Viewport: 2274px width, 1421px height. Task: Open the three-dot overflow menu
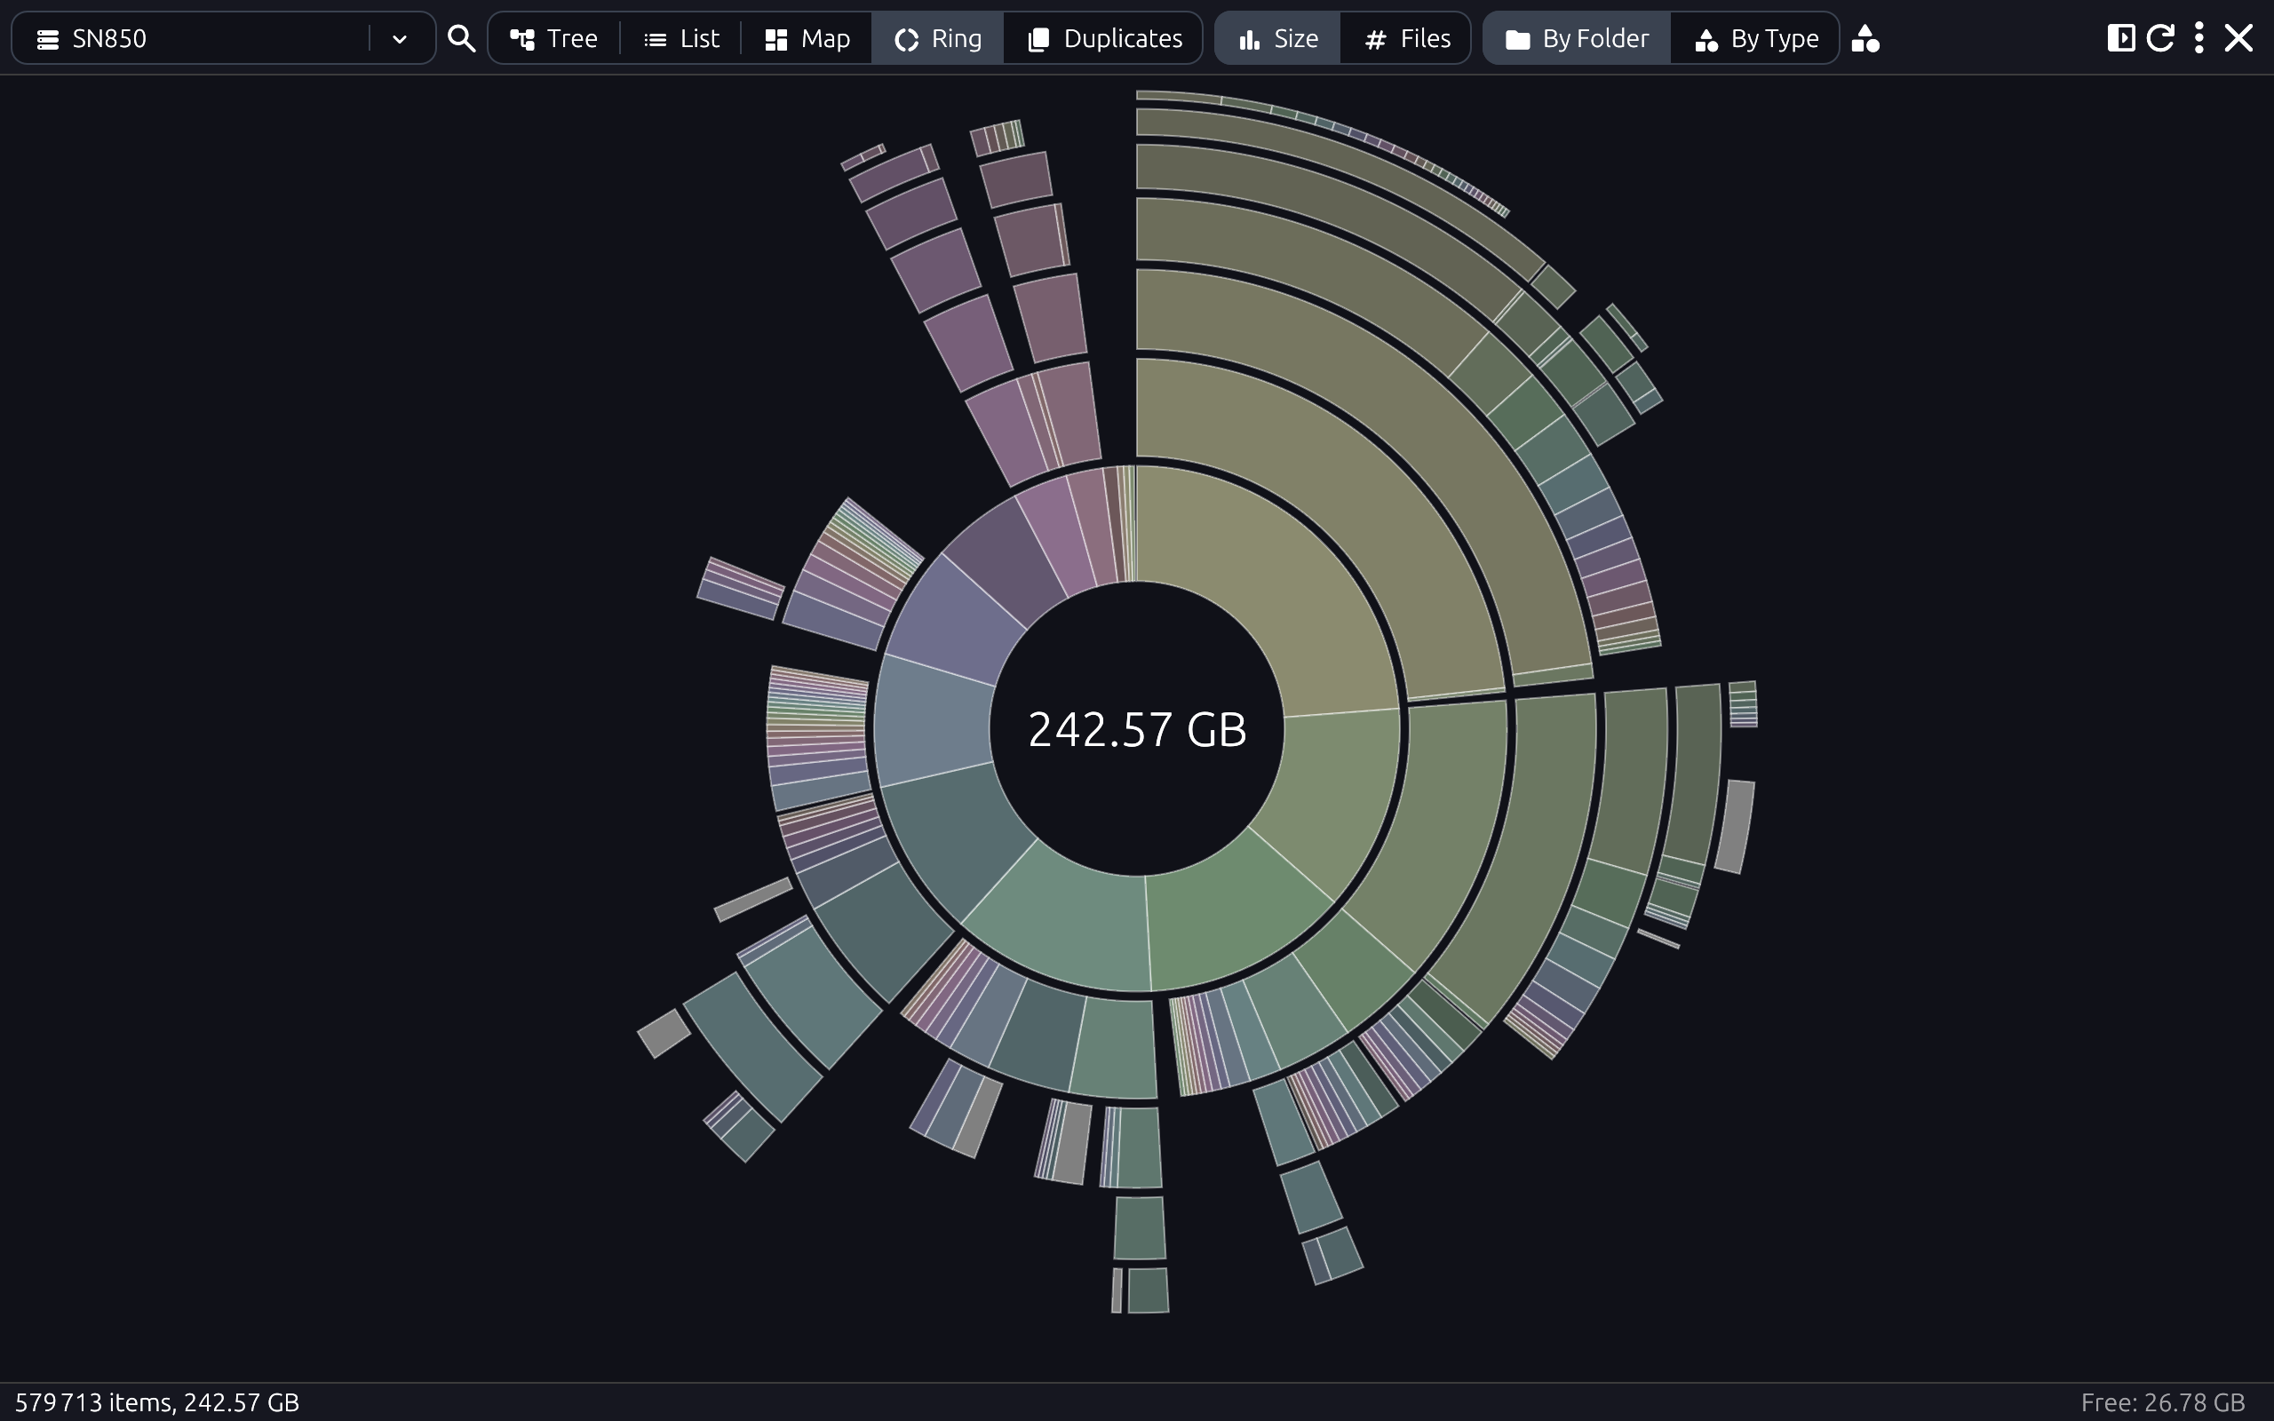click(2197, 37)
